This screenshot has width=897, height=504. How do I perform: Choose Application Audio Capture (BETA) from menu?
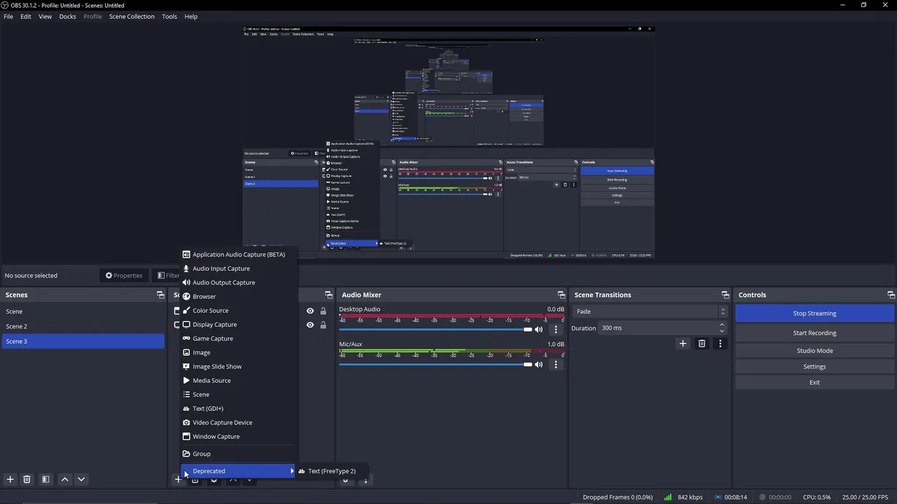point(238,255)
